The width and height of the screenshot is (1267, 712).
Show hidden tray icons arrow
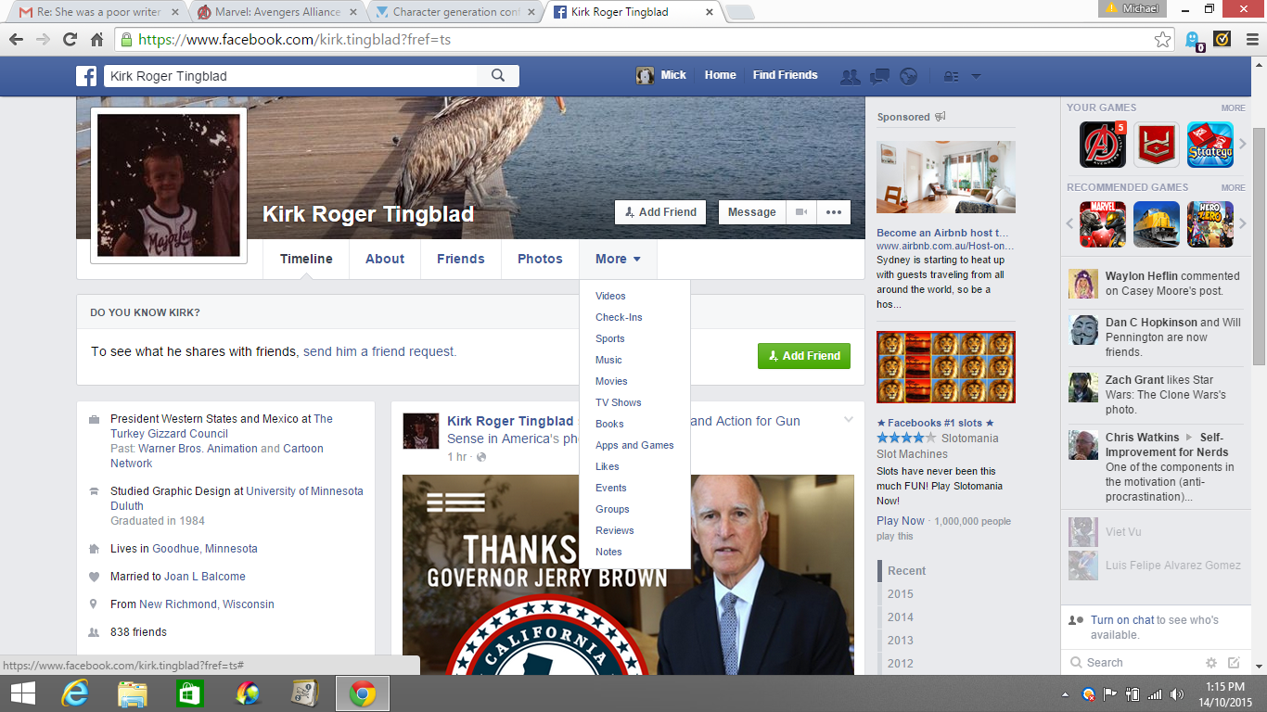coord(1066,694)
